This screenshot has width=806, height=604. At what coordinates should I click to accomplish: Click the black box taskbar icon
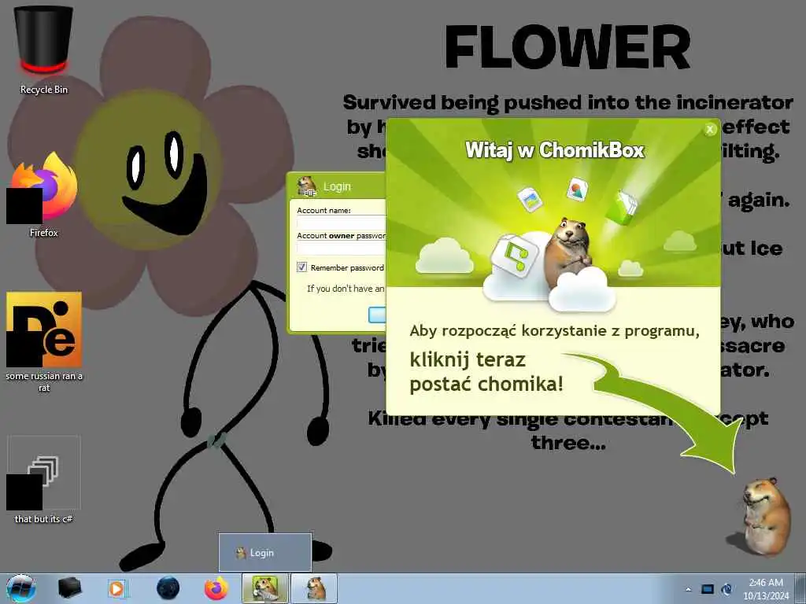pyautogui.click(x=69, y=588)
